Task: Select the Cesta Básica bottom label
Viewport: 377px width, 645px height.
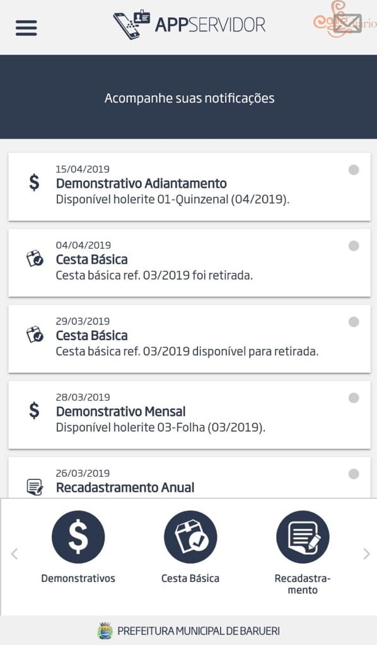Action: 190,578
